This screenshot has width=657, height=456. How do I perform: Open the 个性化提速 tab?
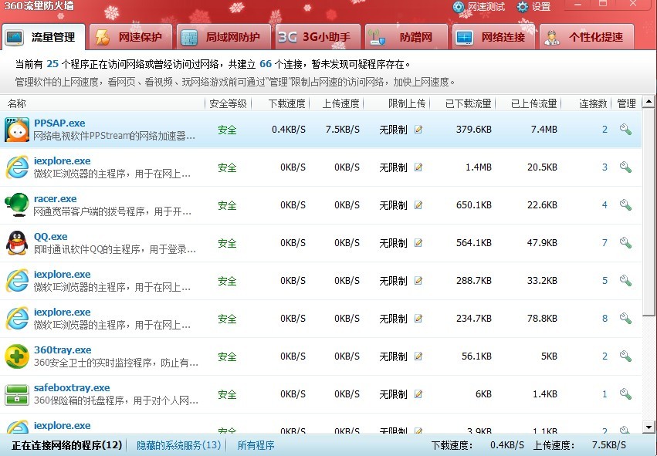click(585, 37)
